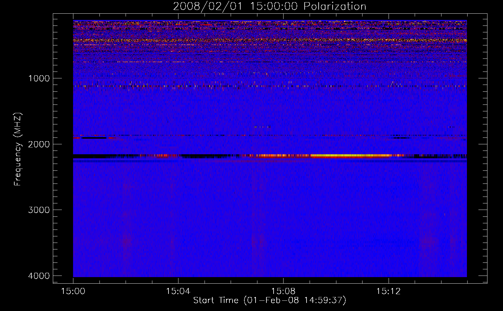Image resolution: width=503 pixels, height=311 pixels.
Task: Click the "15:12" time tick label
Action: coord(388,291)
